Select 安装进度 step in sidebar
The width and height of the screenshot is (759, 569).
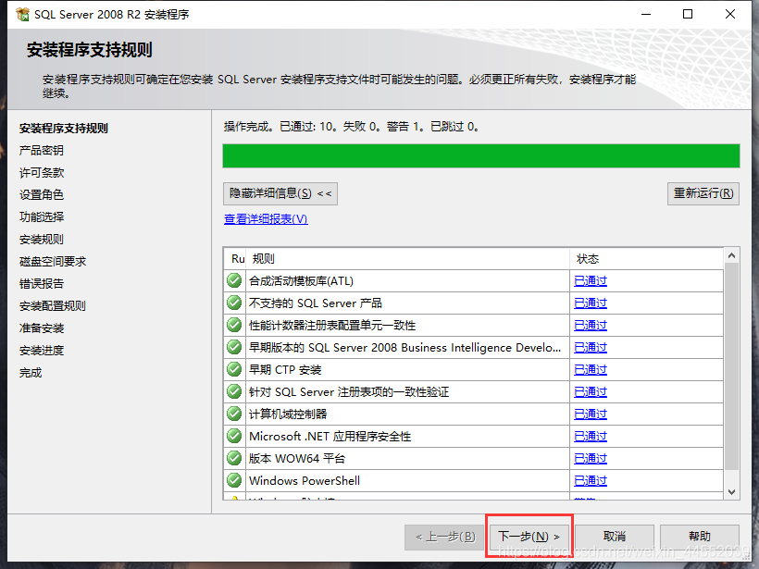(41, 351)
